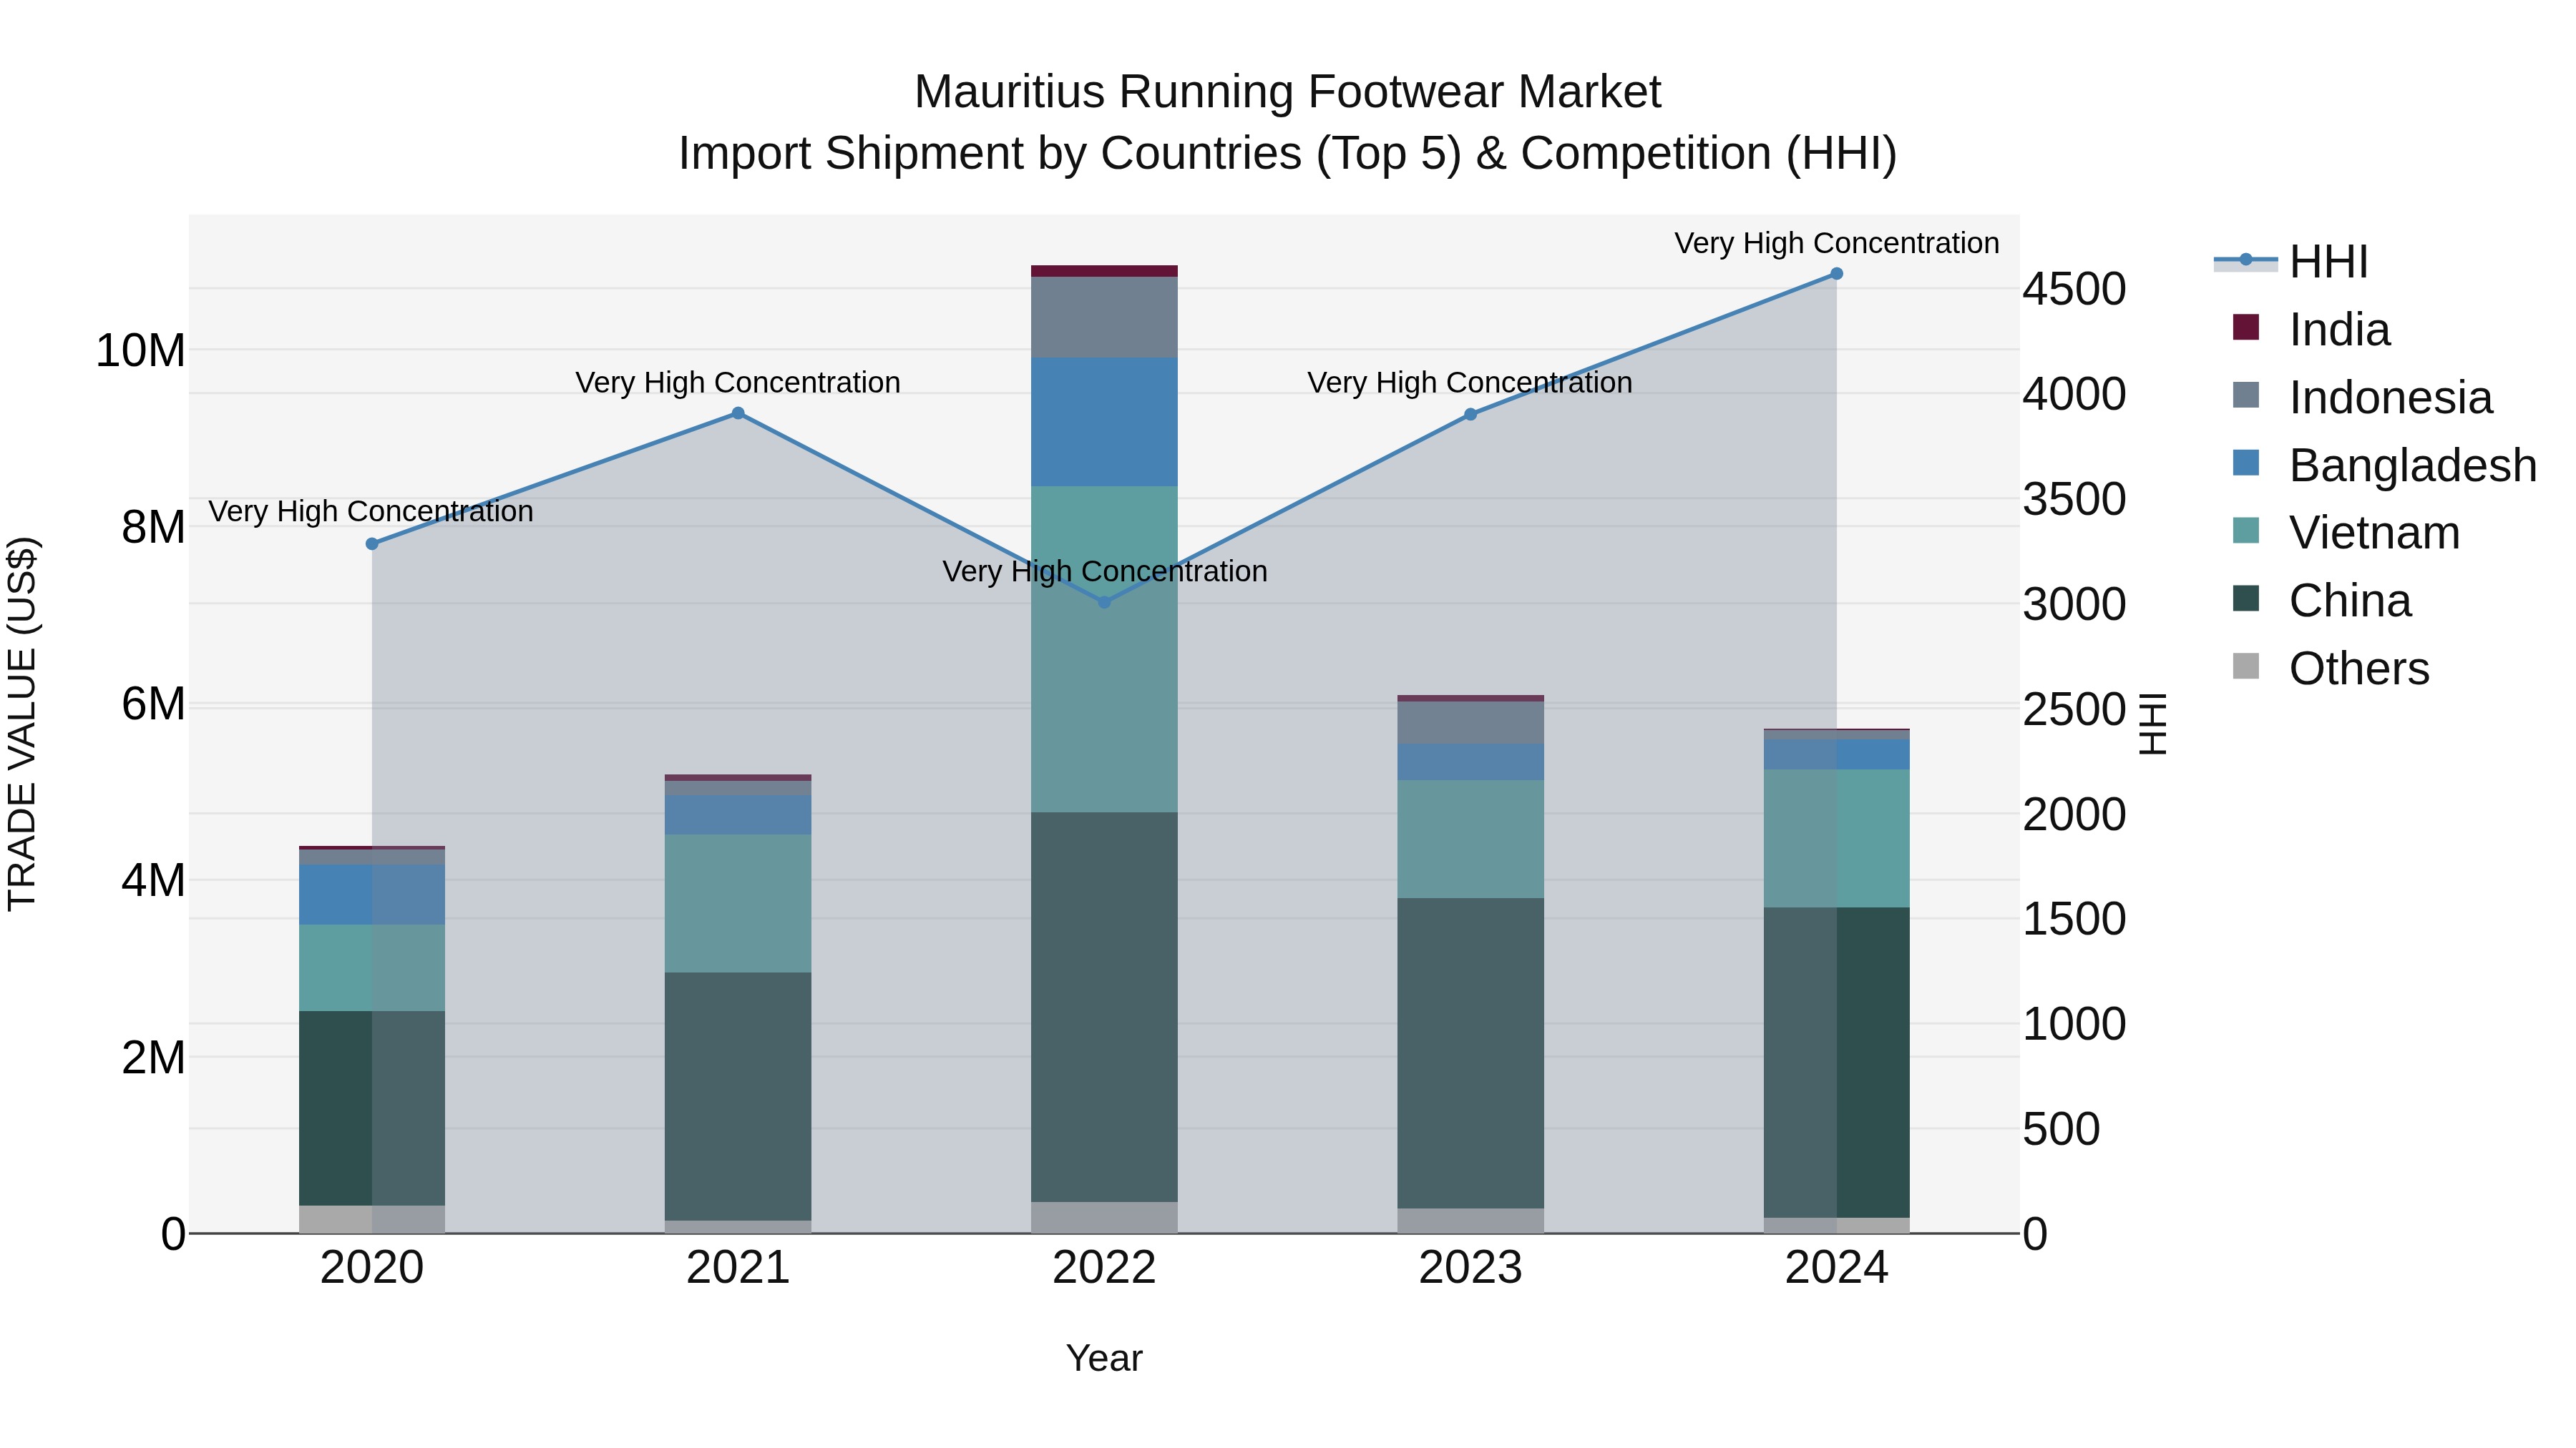Select the Bangladesh segment of 2024 bar
Viewport: 2576px width, 1448px height.
click(1836, 754)
